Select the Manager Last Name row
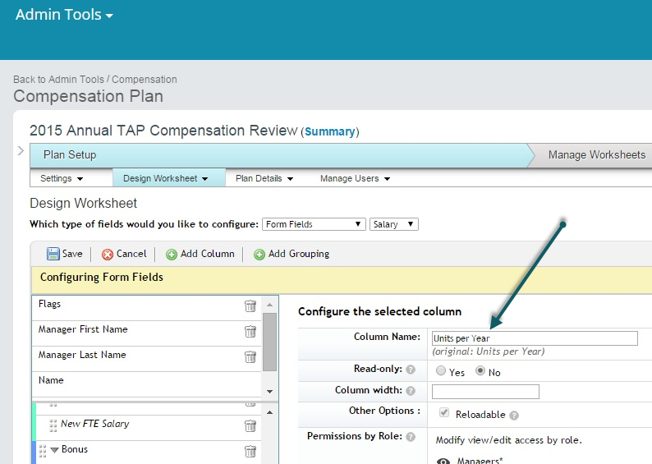Screen dimensions: 652x464 (x=146, y=359)
